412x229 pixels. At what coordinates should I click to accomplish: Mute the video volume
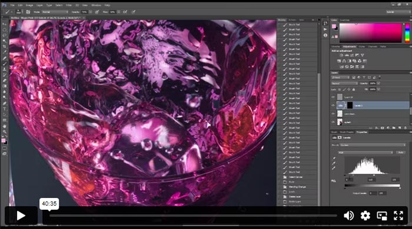tap(348, 215)
